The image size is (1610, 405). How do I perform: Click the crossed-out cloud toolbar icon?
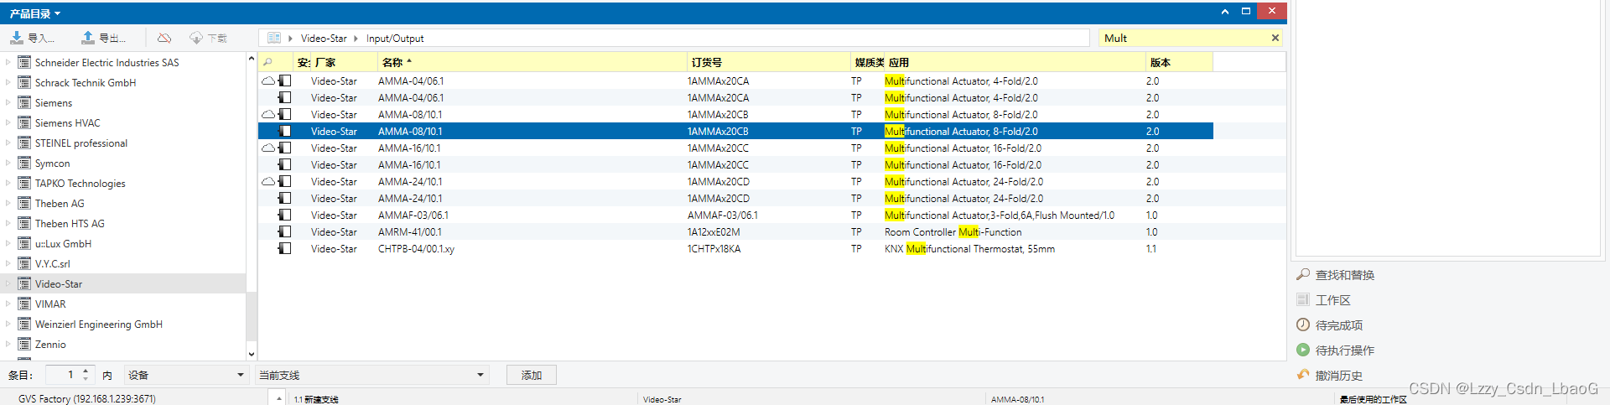(x=164, y=38)
